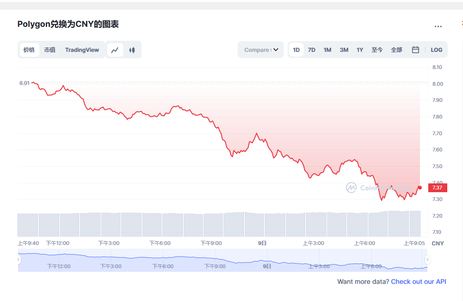463x301 pixels.
Task: Switch to the 市值 tab
Action: pos(50,50)
